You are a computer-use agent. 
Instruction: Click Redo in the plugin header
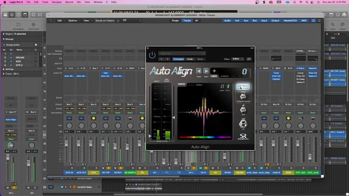[x=200, y=59]
